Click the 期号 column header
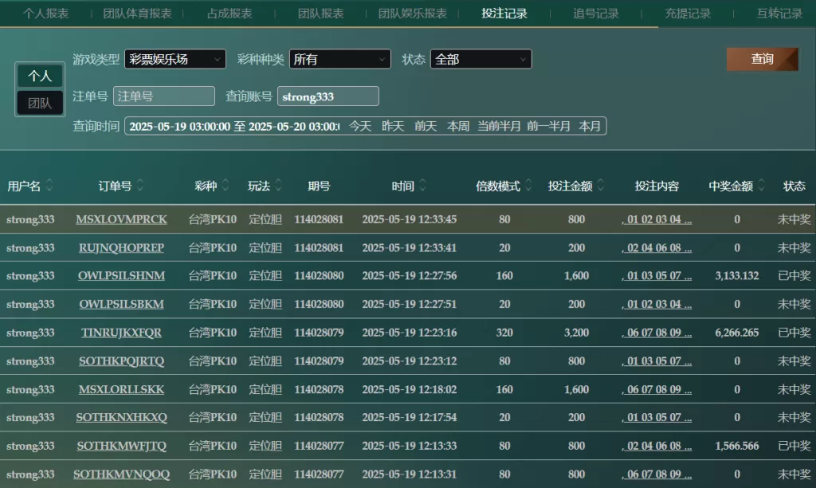Viewport: 816px width, 488px height. [319, 186]
